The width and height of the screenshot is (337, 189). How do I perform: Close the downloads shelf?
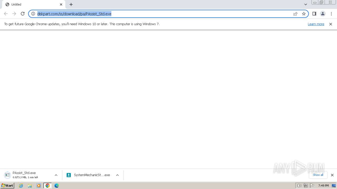coord(332,175)
